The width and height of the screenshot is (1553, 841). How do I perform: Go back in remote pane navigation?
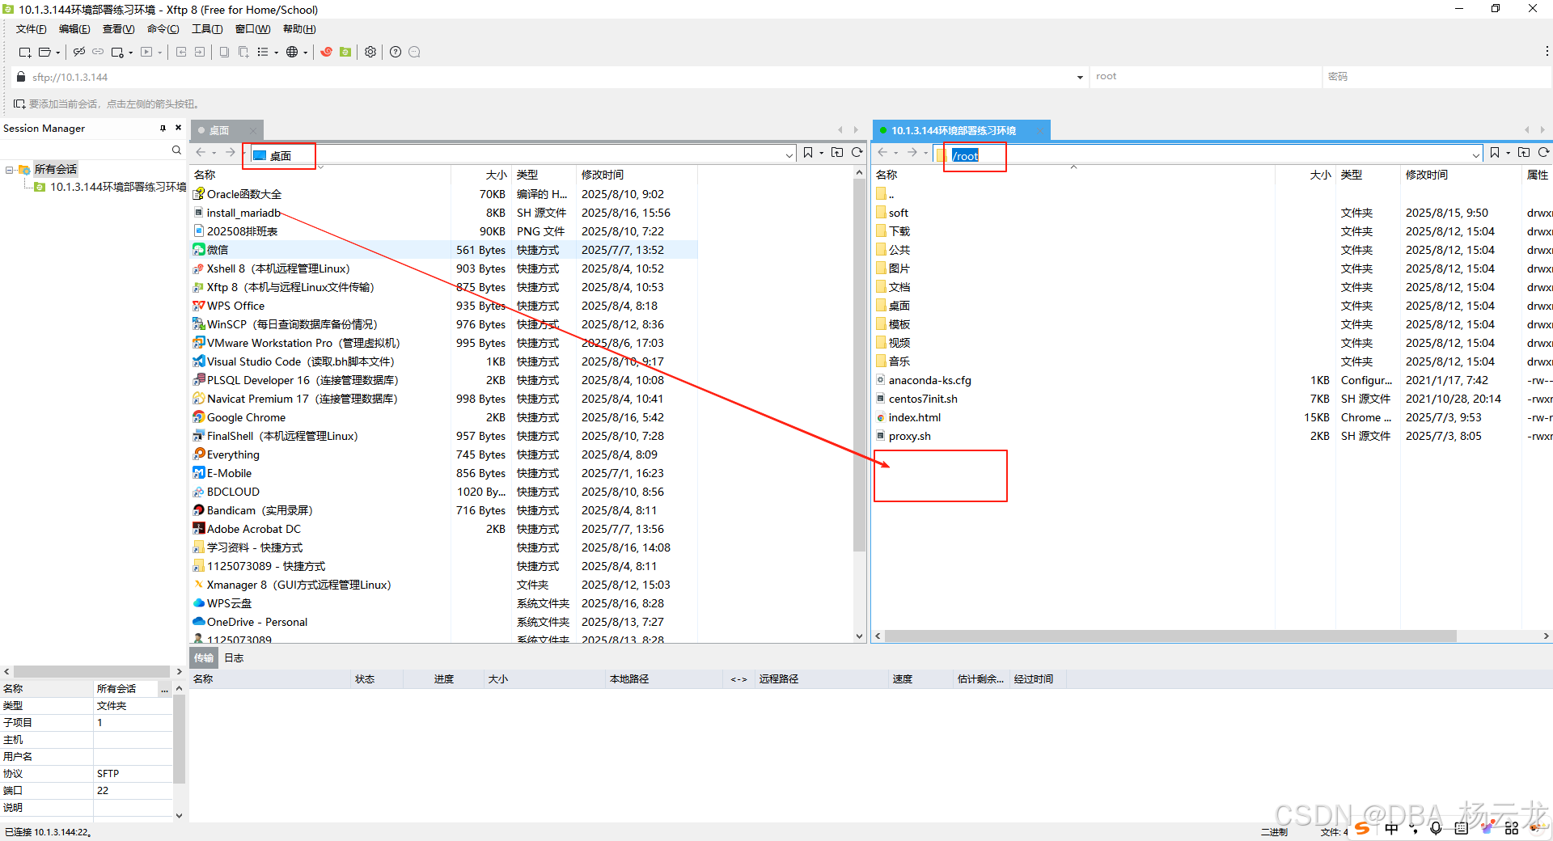coord(882,152)
